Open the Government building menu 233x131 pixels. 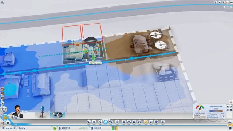pyautogui.click(x=117, y=122)
